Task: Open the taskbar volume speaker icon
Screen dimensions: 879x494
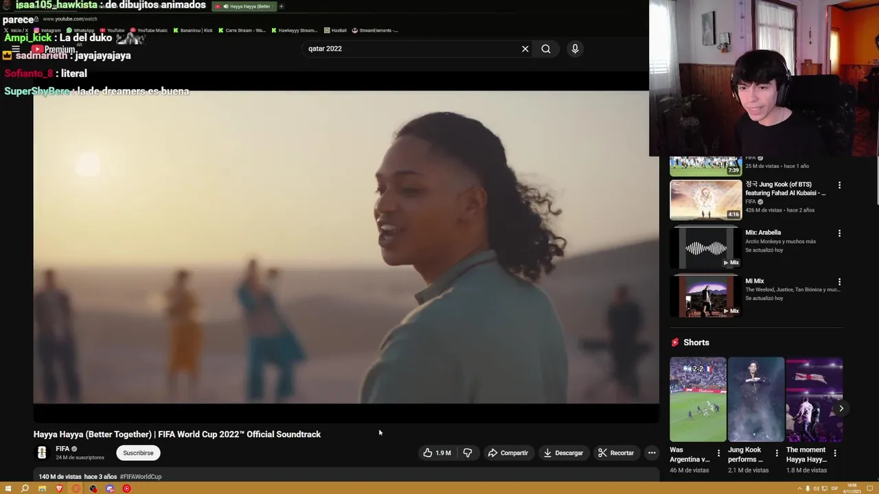Action: (816, 489)
